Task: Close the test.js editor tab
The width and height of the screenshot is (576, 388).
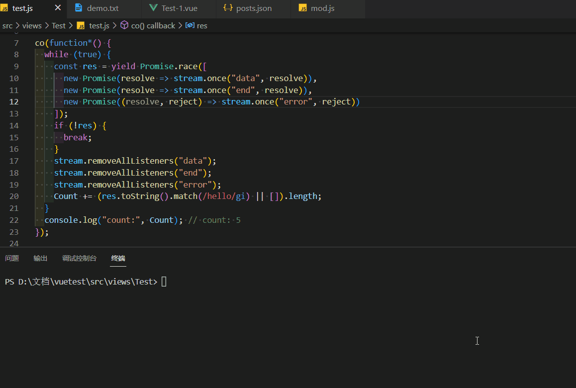Action: pyautogui.click(x=58, y=8)
